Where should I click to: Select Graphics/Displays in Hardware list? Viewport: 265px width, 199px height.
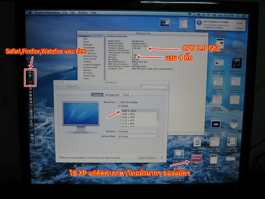92,65
